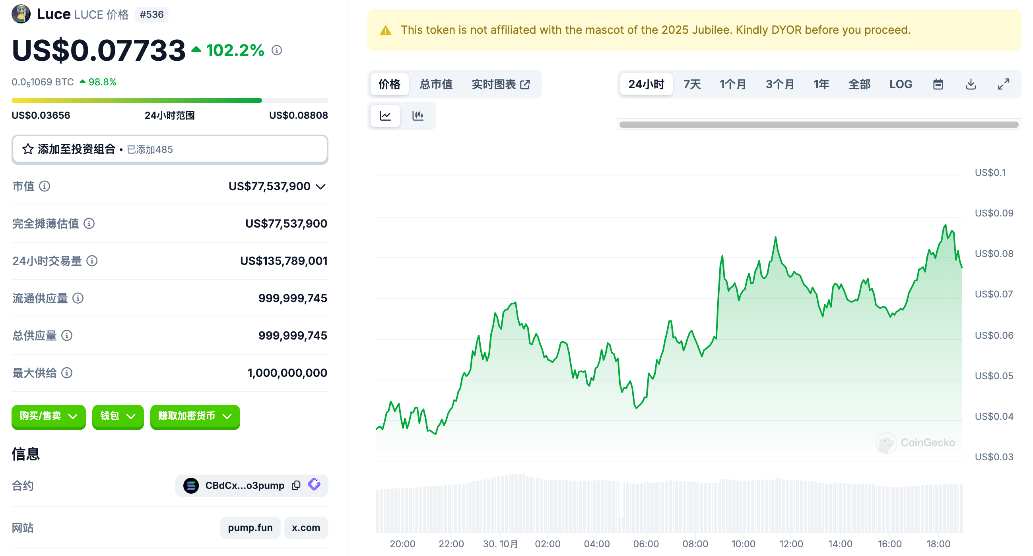Open the calendar date range picker icon
This screenshot has width=1033, height=556.
[938, 84]
